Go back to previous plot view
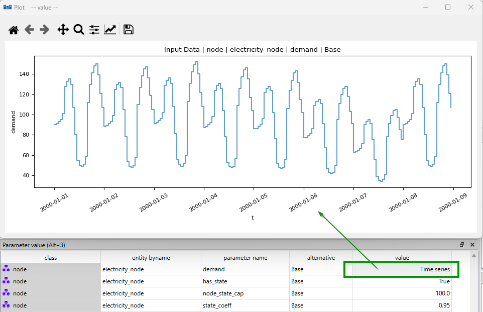 (29, 30)
